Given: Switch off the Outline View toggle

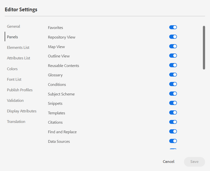Looking at the screenshot, I should [173, 56].
